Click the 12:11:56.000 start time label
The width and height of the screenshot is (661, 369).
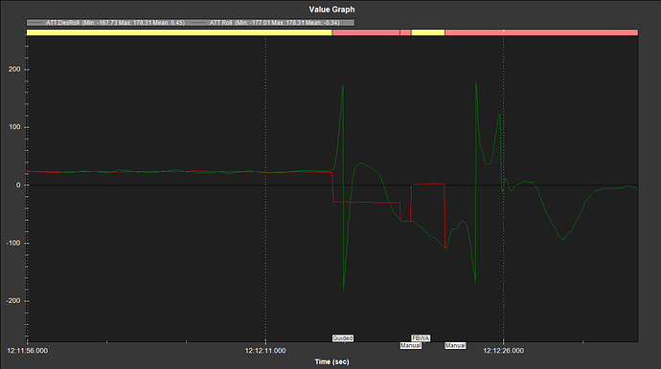click(x=28, y=351)
